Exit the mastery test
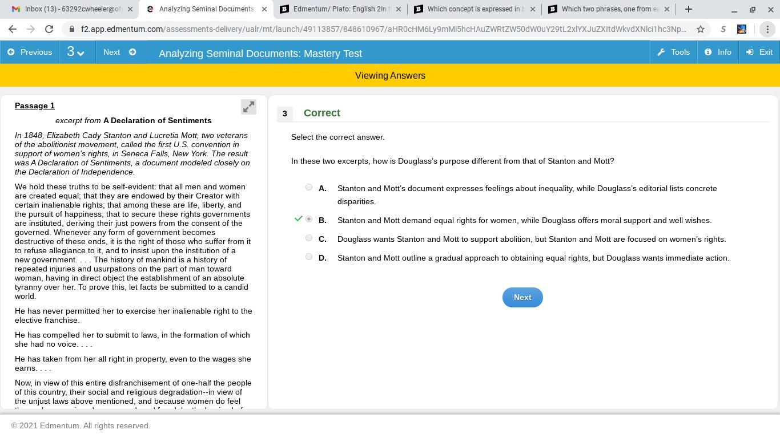780x438 pixels. pos(759,52)
